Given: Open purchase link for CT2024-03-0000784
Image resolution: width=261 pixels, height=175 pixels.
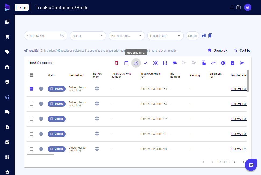Looking at the screenshot, I should pos(239,89).
